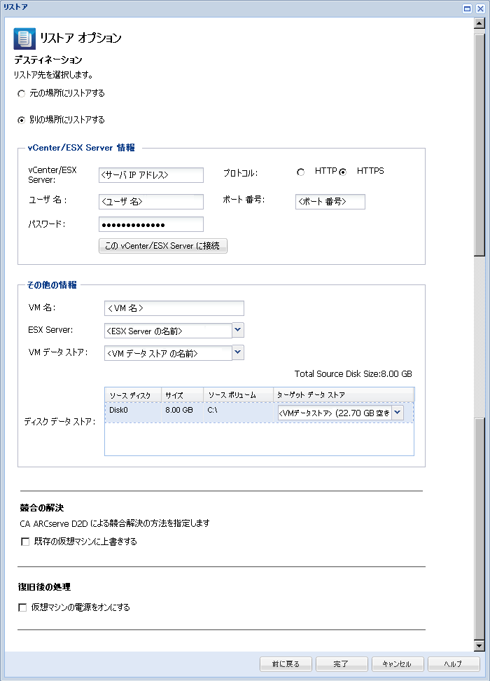The height and width of the screenshot is (681, 490).
Task: Choose HTTPS protocol radio button
Action: pyautogui.click(x=343, y=172)
